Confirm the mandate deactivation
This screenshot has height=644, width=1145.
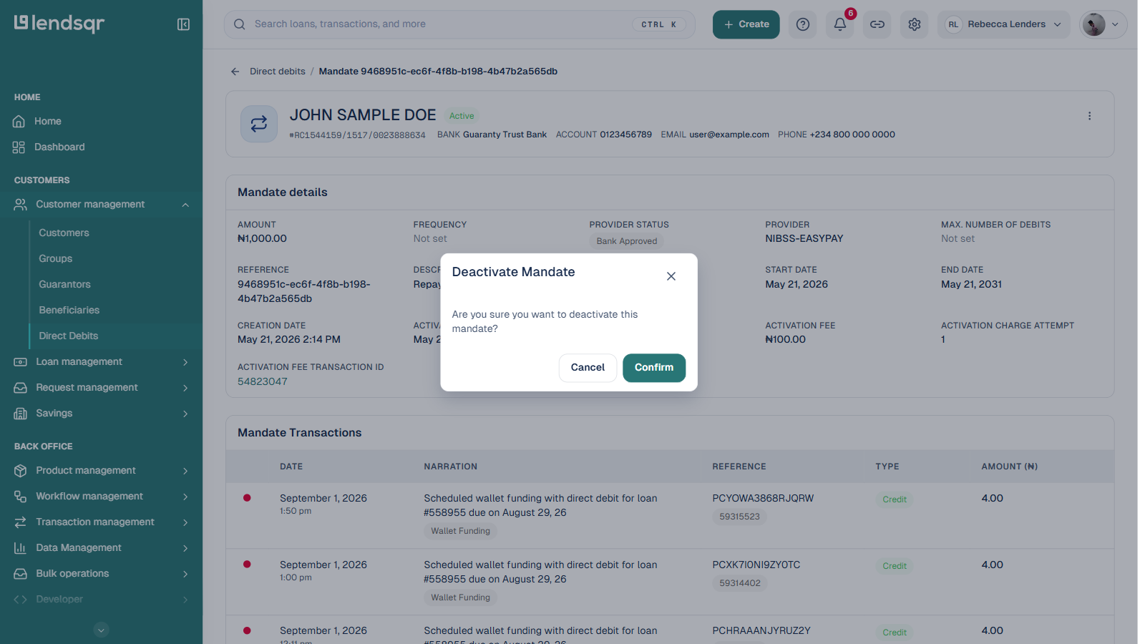tap(654, 368)
